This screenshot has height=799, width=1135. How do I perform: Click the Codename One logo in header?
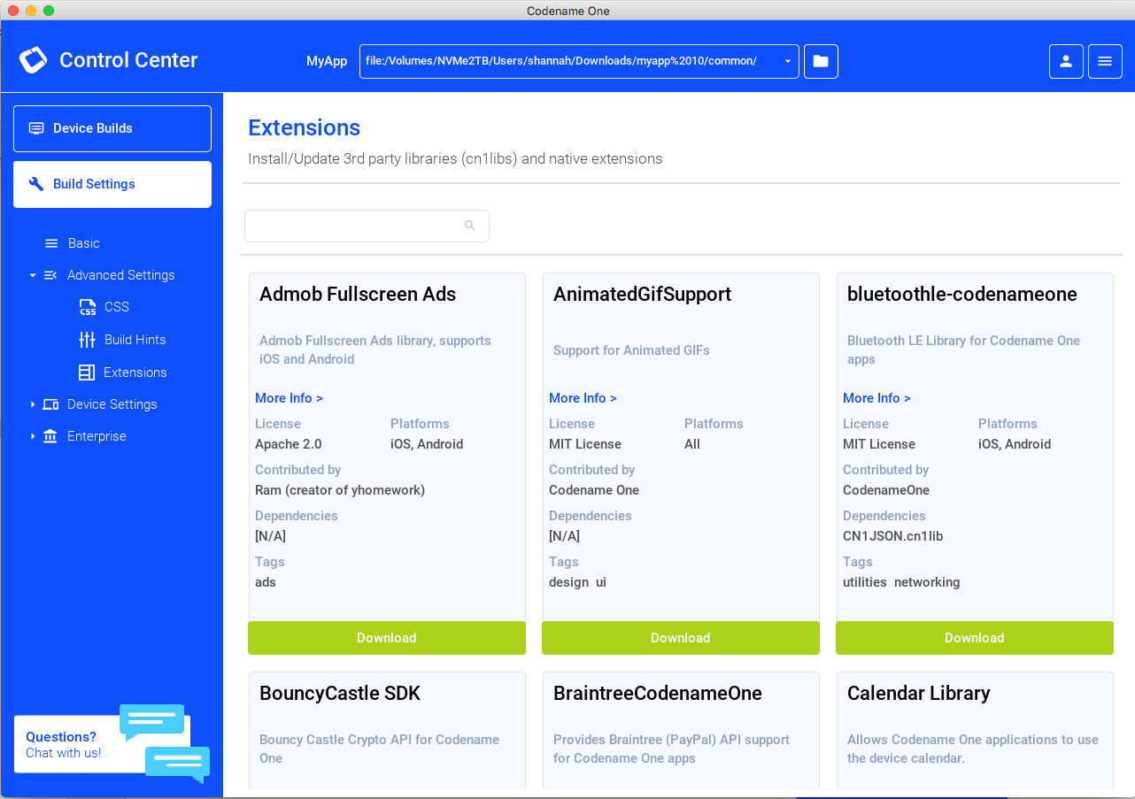click(32, 60)
